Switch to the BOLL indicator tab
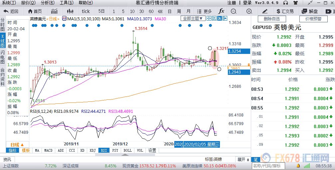The image size is (335, 170). point(128,150)
